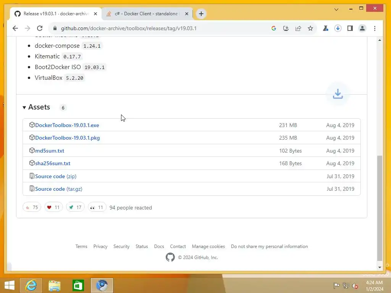
Task: Bookmark this page with the star
Action: [x=310, y=28]
